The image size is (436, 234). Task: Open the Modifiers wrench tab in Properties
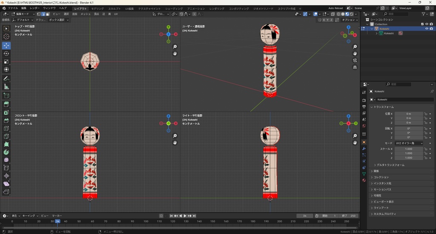coord(364,148)
